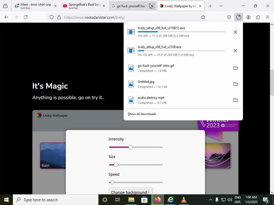The height and width of the screenshot is (205, 274).
Task: Open the volume speaker tray icon
Action: (x=230, y=200)
